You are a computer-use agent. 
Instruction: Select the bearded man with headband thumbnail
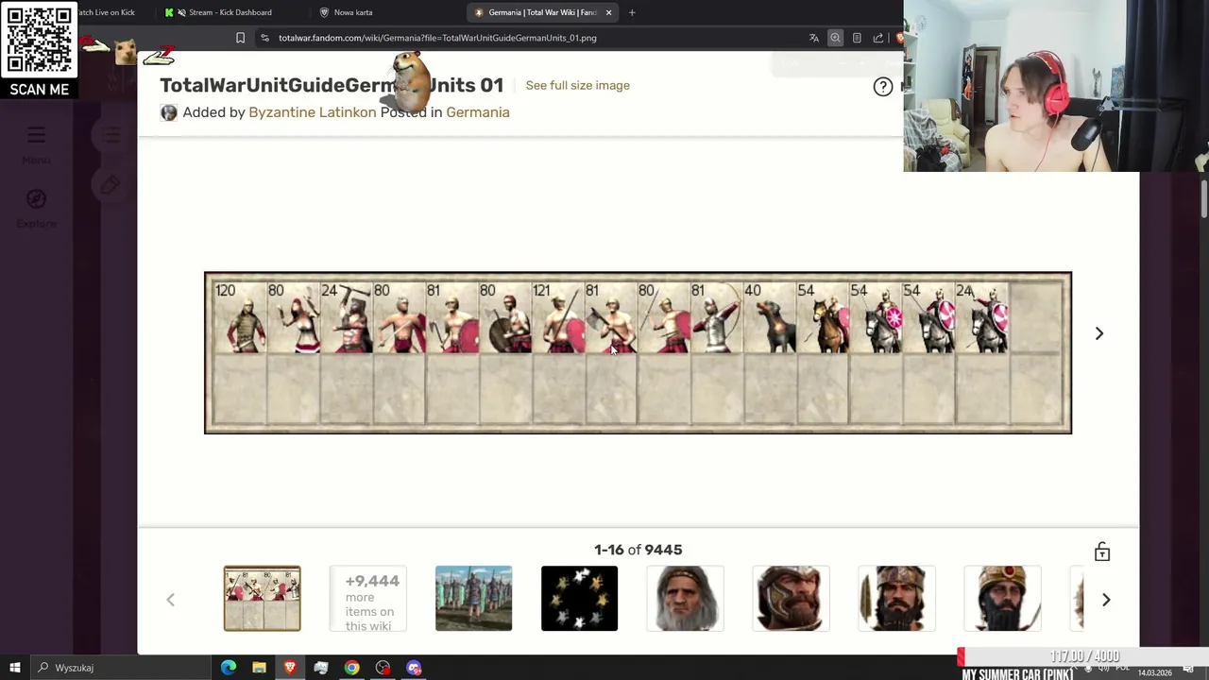point(896,599)
